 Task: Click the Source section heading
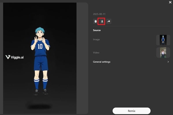click(97, 30)
